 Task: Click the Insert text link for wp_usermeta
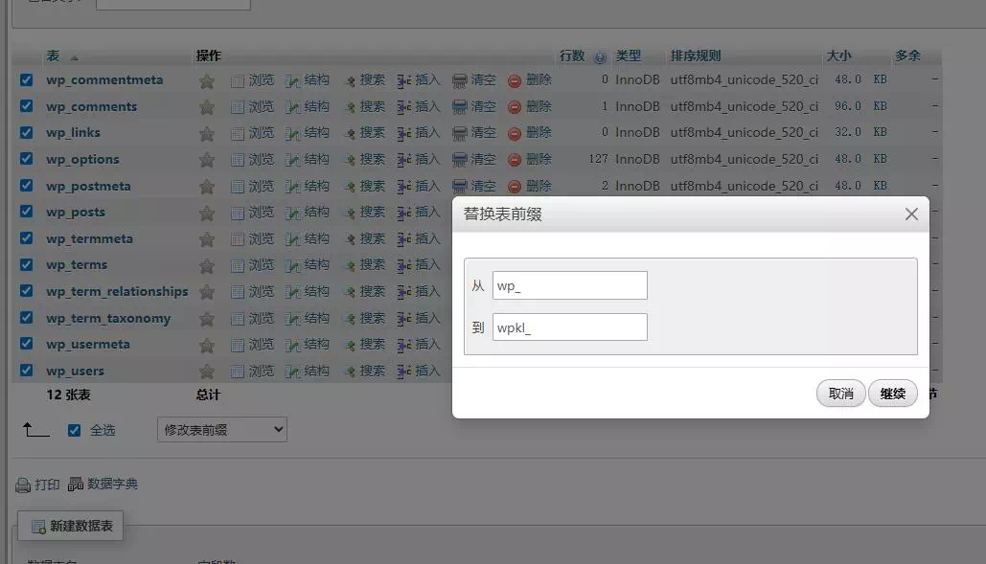point(427,344)
